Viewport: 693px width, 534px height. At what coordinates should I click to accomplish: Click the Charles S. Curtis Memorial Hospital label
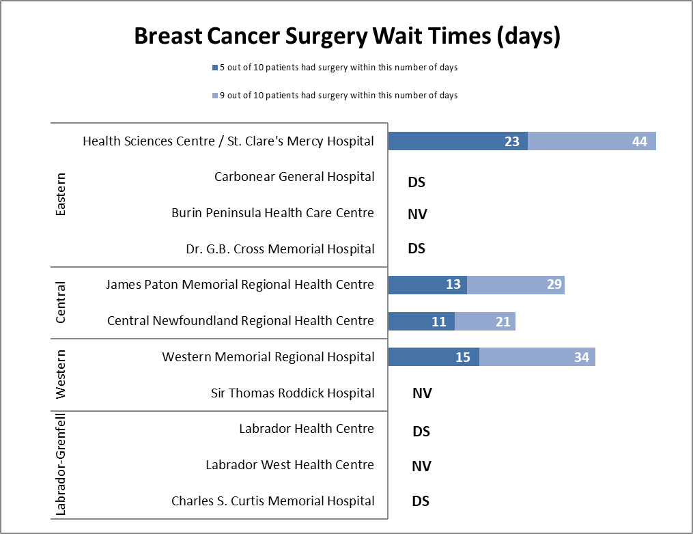tap(272, 501)
